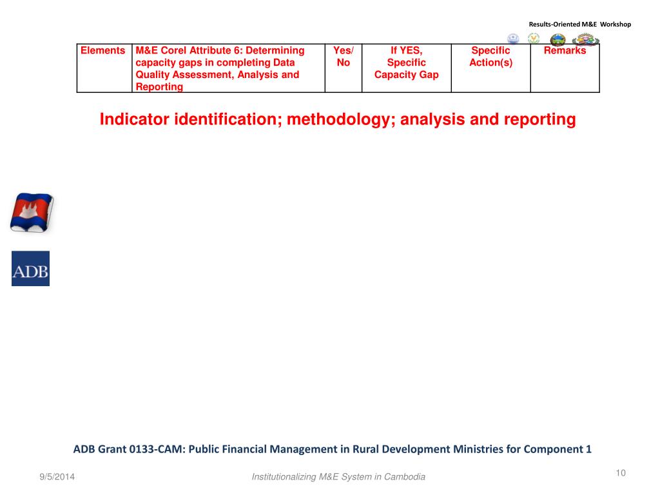Screen dimensions: 660x495
Task: Select the 'Remarks' header cell
Action: (565, 68)
